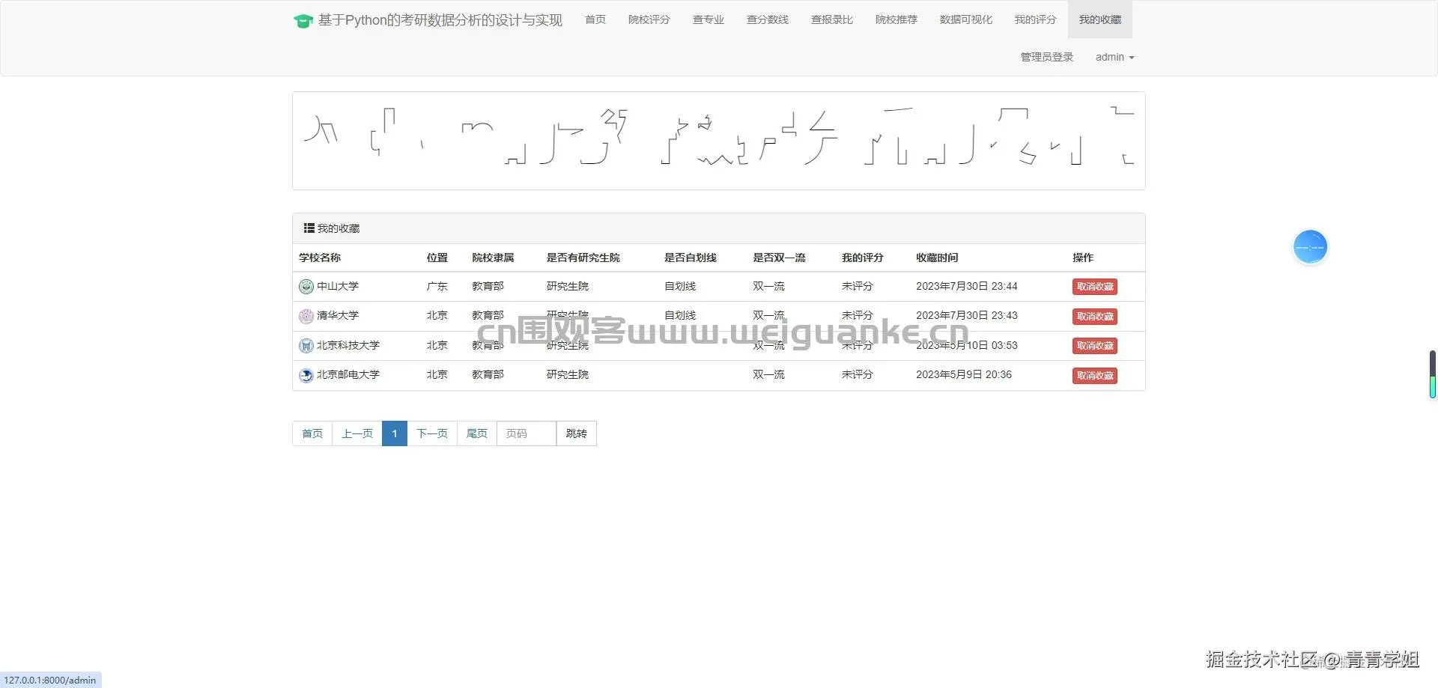Image resolution: width=1438 pixels, height=688 pixels.
Task: Cancel favorite for 北京科技大学
Action: point(1095,346)
